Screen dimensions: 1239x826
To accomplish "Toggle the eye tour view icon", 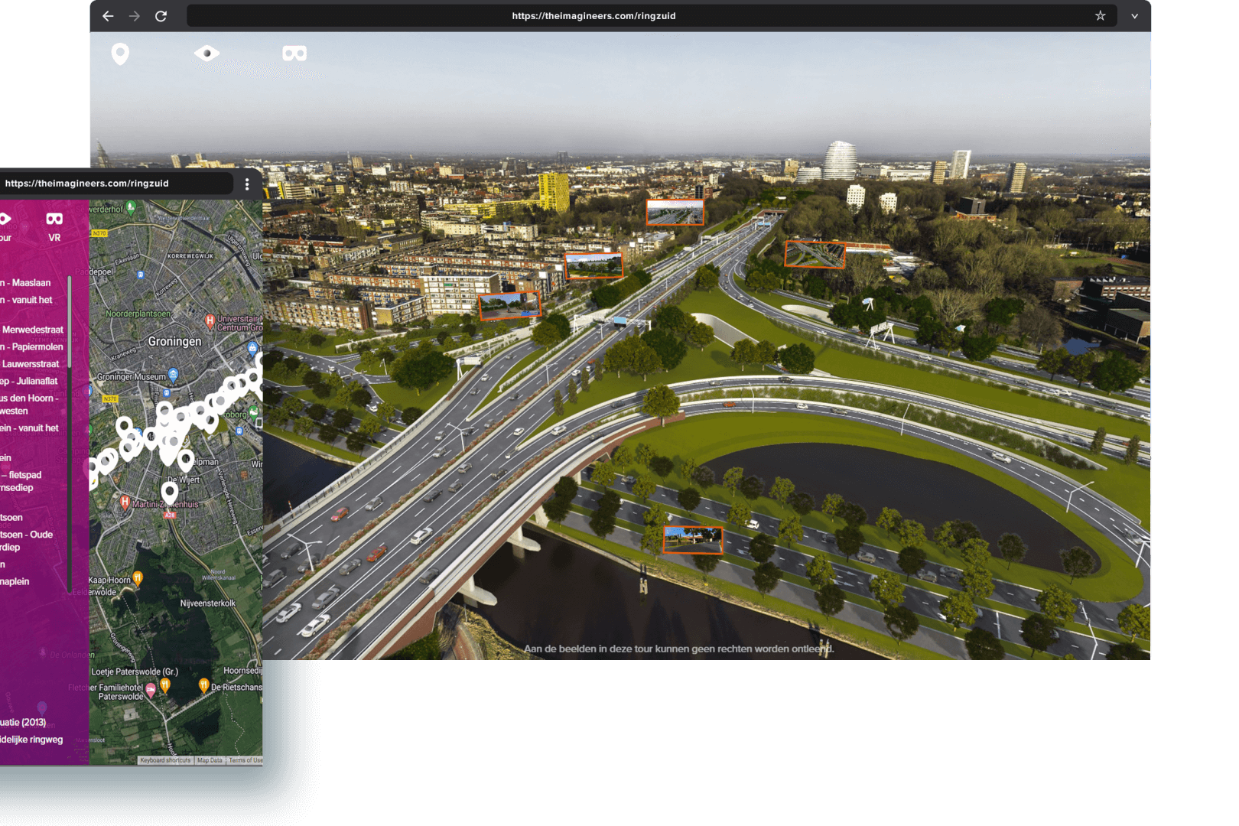I will (x=206, y=53).
